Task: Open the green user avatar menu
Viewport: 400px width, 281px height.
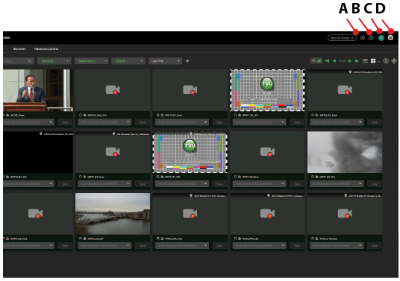Action: [381, 38]
